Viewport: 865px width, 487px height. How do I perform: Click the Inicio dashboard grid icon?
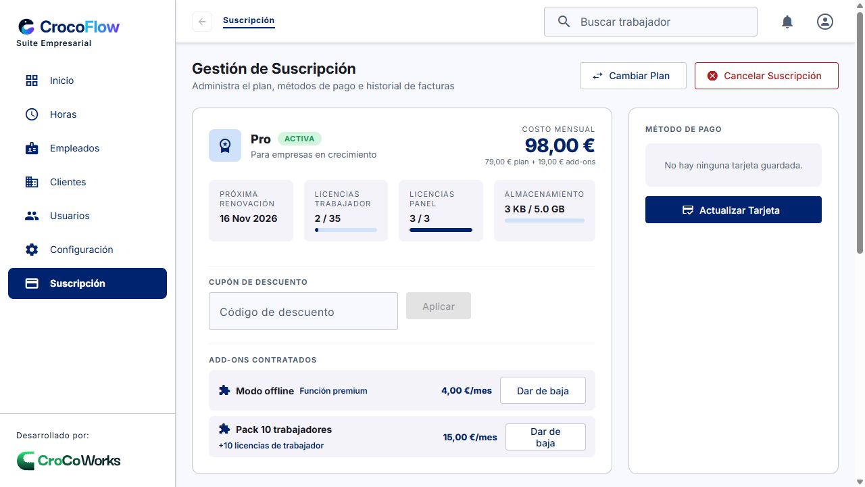click(32, 80)
